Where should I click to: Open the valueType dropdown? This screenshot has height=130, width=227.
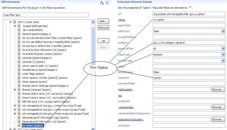coord(223,55)
